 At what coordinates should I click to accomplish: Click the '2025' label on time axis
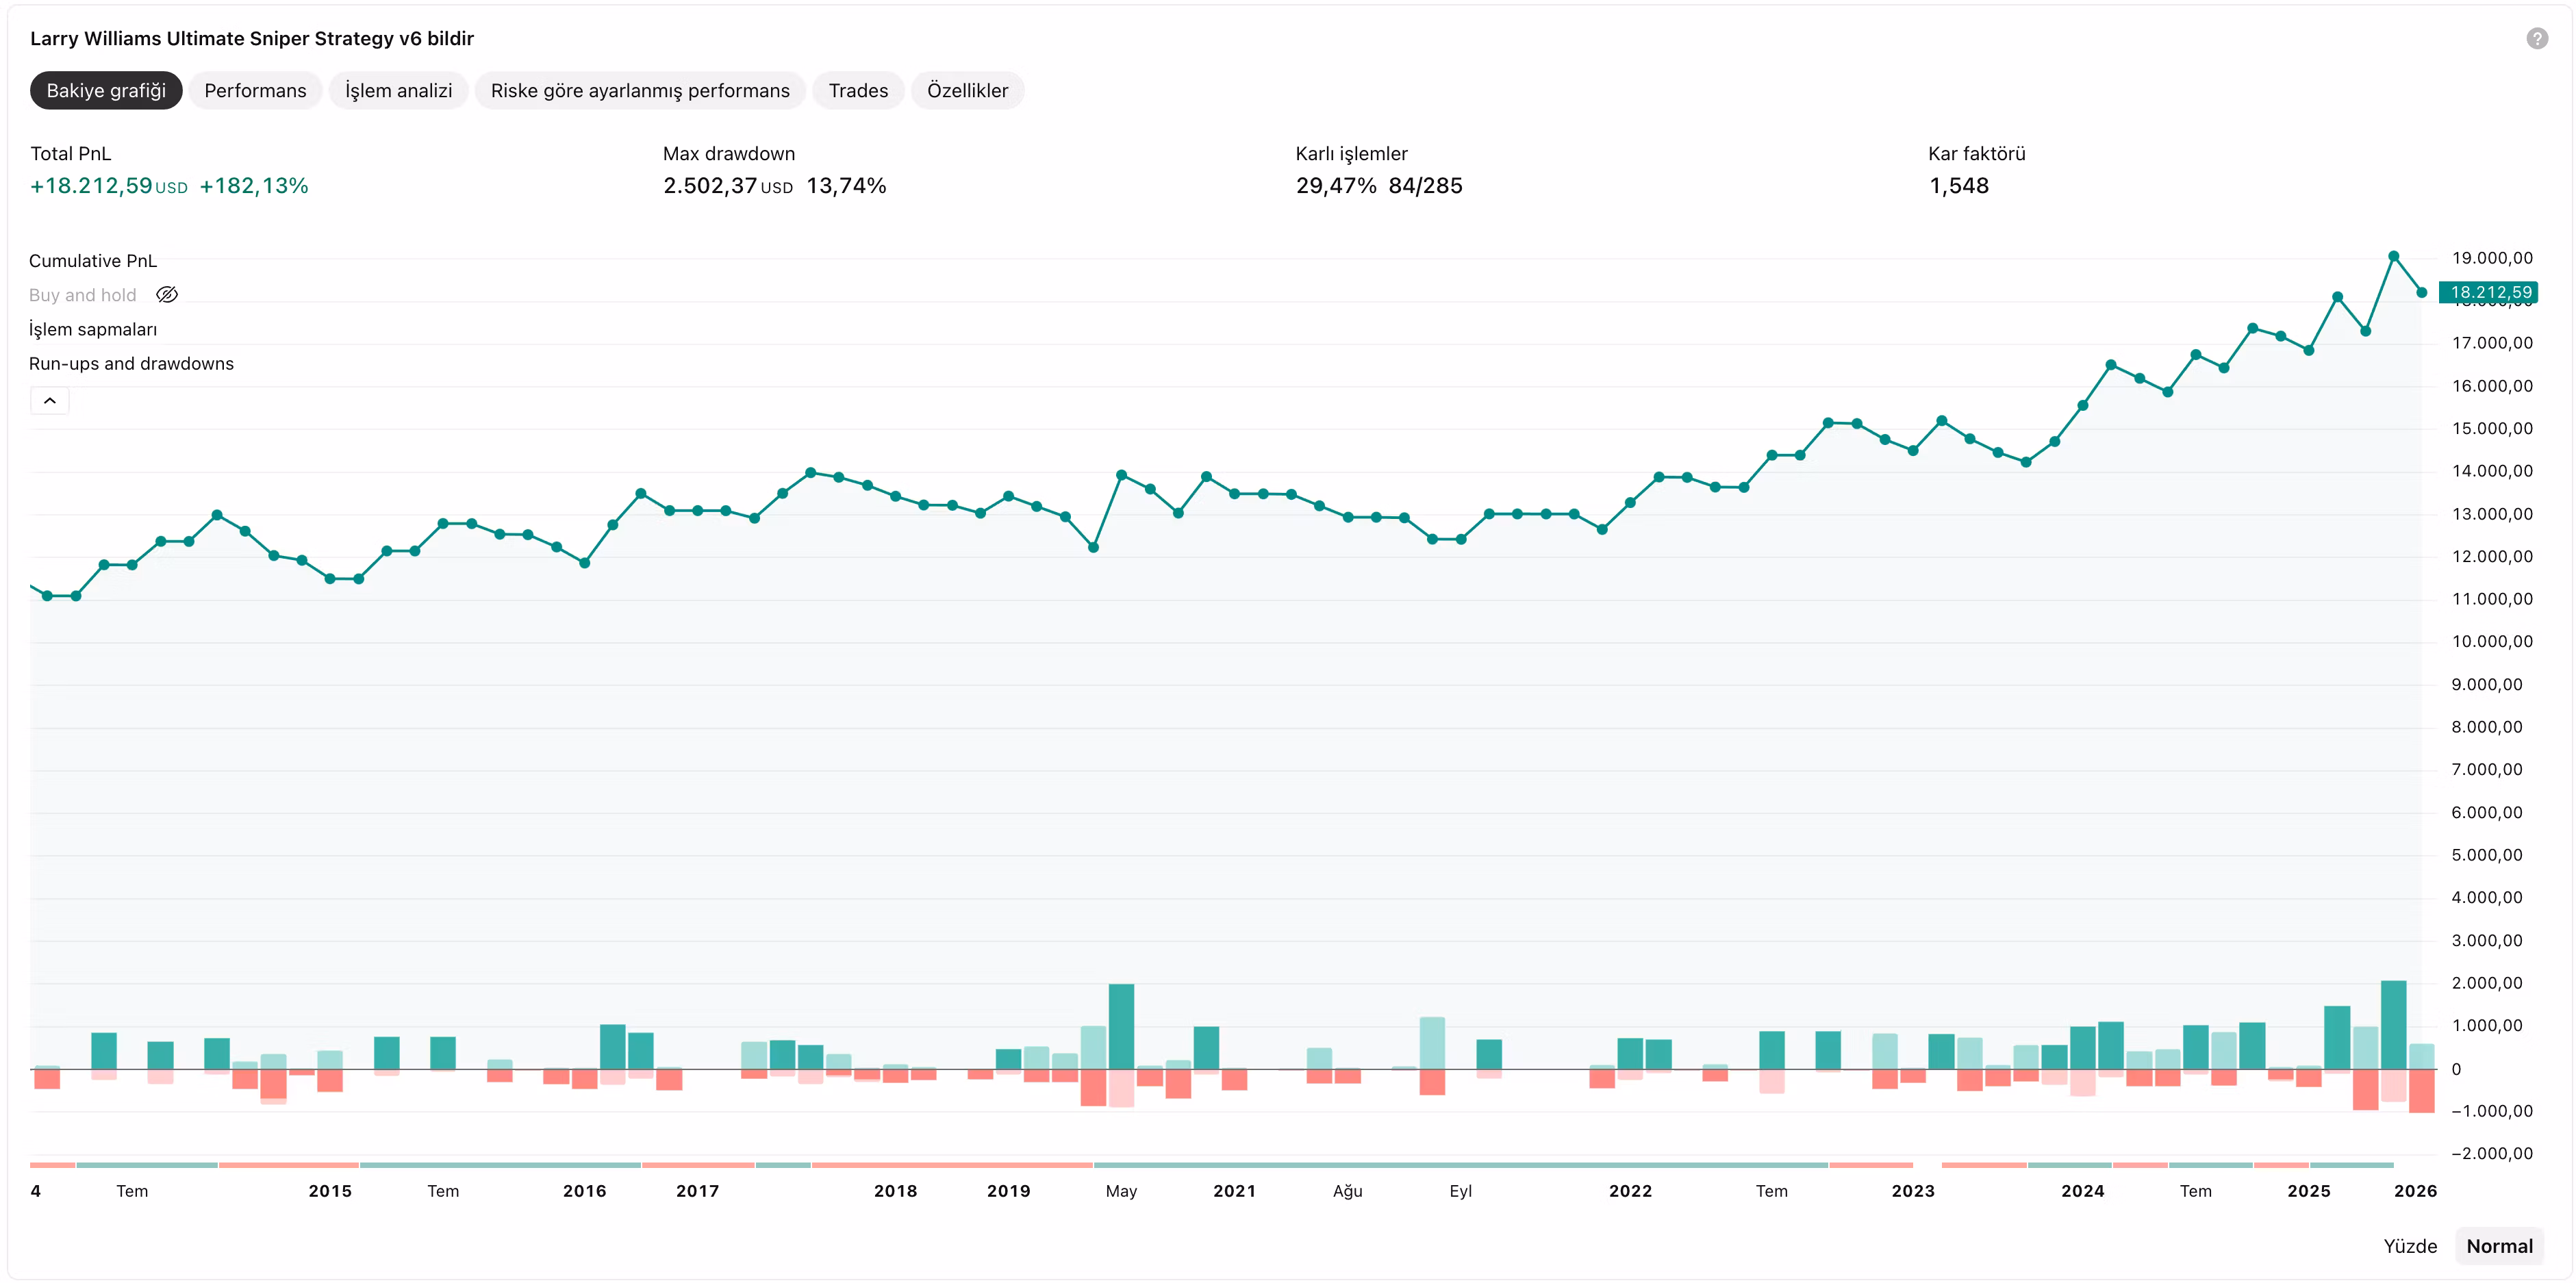click(x=2309, y=1191)
